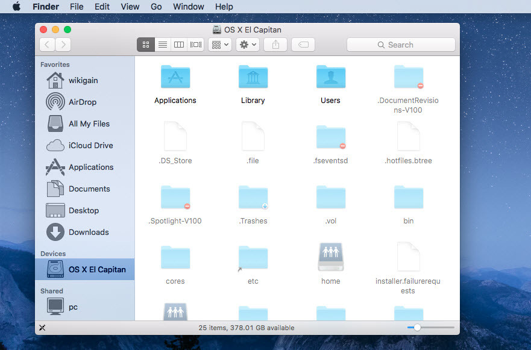Expand the view options chevron beside the gear
Screen dimensions: 531x350
click(x=254, y=44)
